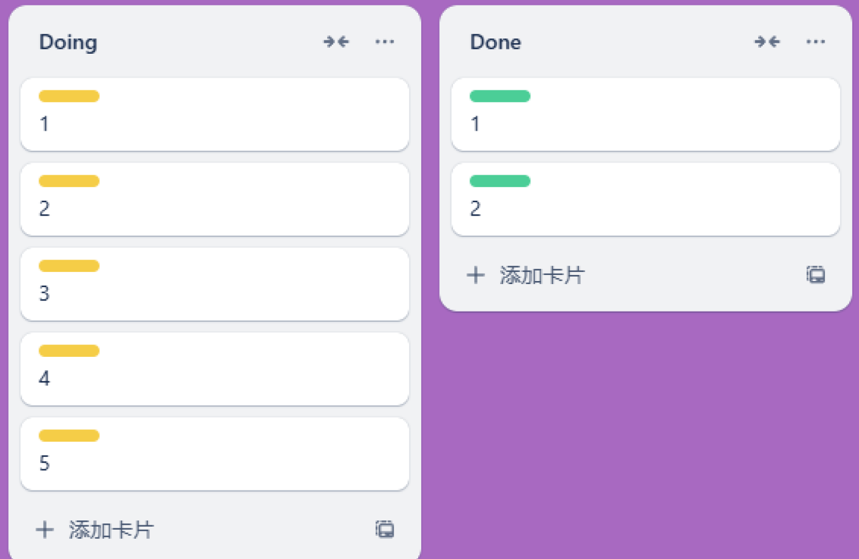Open card 4 in Doing list
This screenshot has width=859, height=559.
point(214,378)
